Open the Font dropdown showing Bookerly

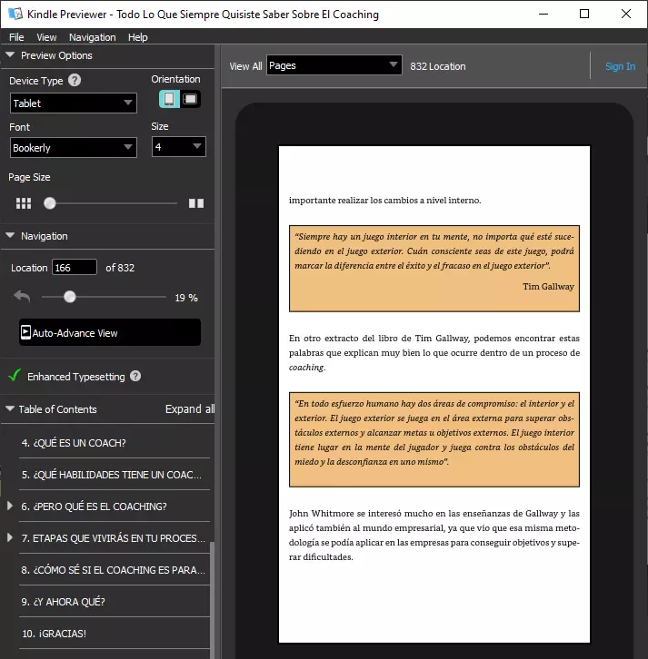tap(74, 148)
